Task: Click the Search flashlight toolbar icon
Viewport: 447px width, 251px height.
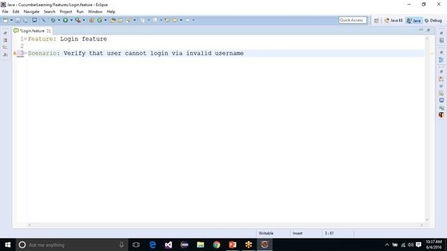Action: (x=129, y=20)
